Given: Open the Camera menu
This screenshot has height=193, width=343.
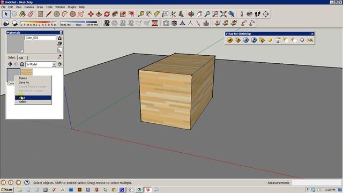Looking at the screenshot, I should pyautogui.click(x=29, y=7).
